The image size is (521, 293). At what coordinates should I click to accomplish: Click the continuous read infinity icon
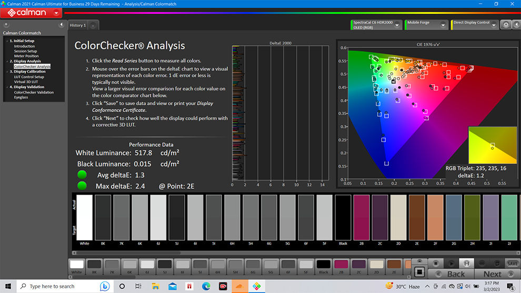click(482, 264)
